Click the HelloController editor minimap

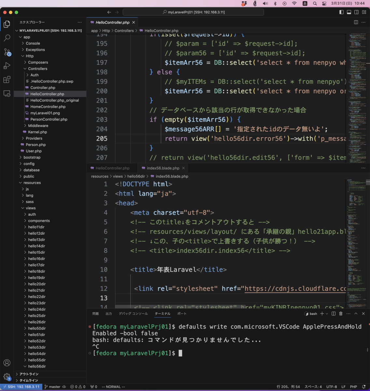[358, 98]
